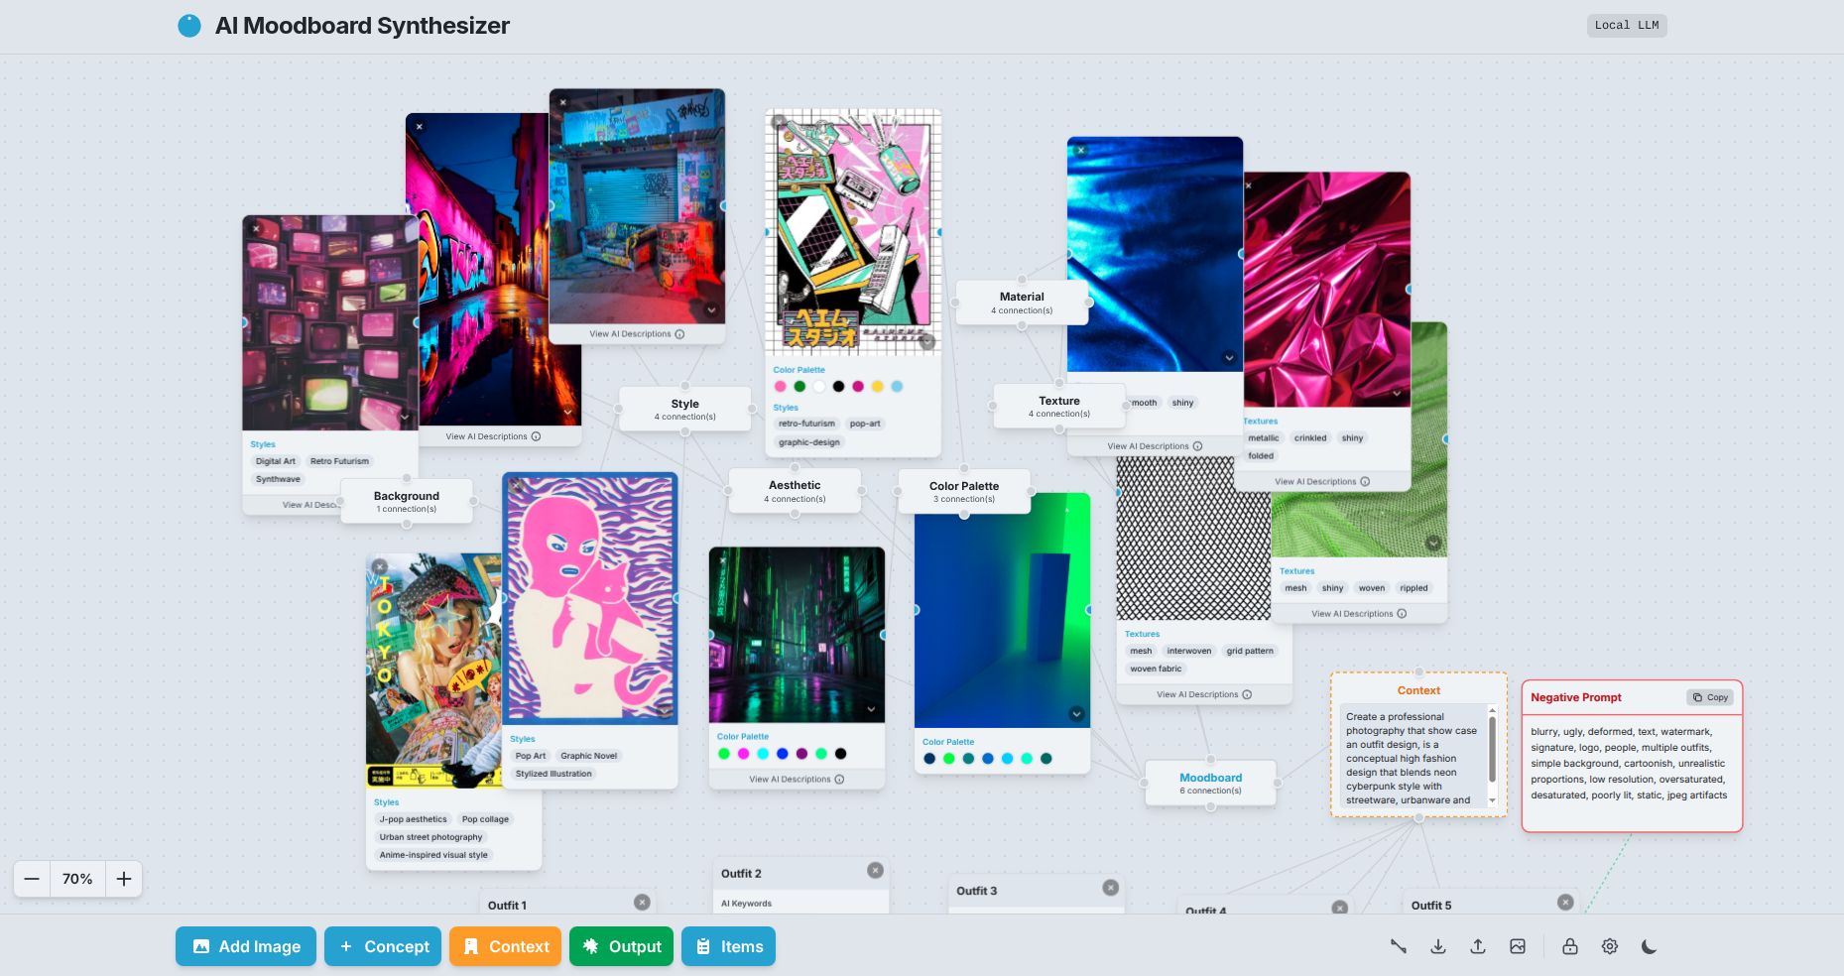Toggle the Local LLM badge
The image size is (1844, 976).
[x=1626, y=26]
